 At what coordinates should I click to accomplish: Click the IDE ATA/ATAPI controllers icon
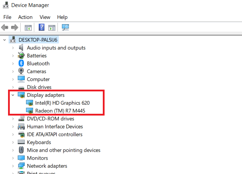click(21, 134)
